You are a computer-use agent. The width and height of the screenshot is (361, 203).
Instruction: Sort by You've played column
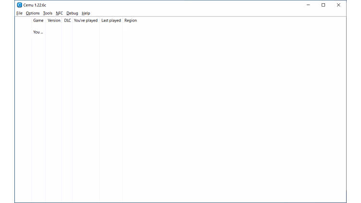tap(85, 21)
